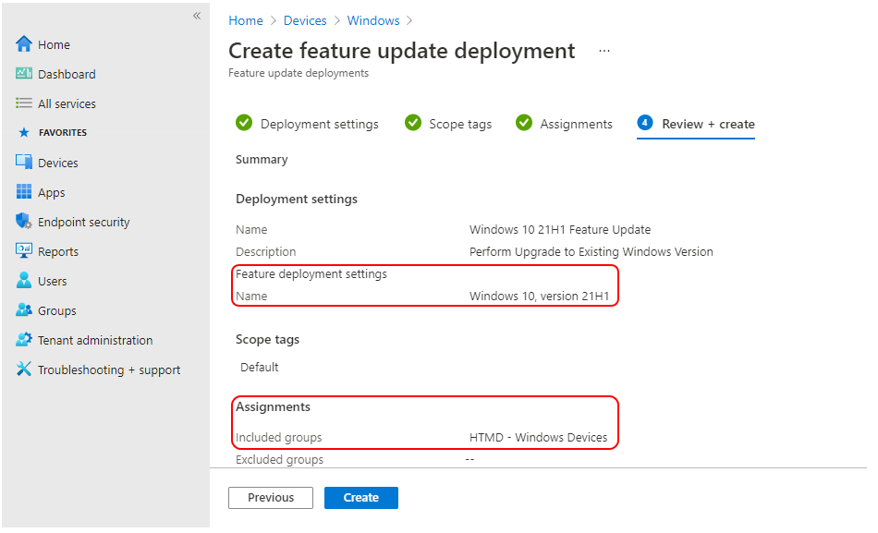The width and height of the screenshot is (878, 533).
Task: Click the 'Included groups' label
Action: 279,437
